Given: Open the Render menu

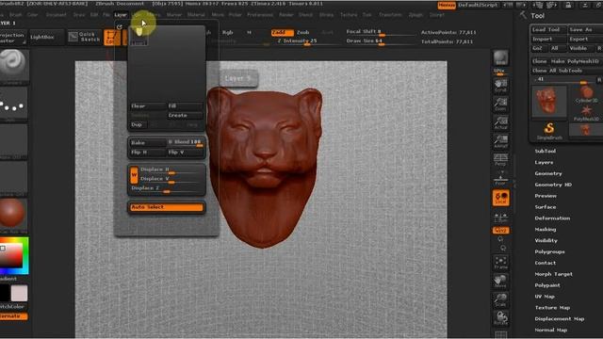Looking at the screenshot, I should [286, 15].
